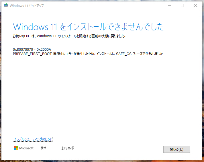Click the Windows 11 Setup title bar icon

click(6, 5)
